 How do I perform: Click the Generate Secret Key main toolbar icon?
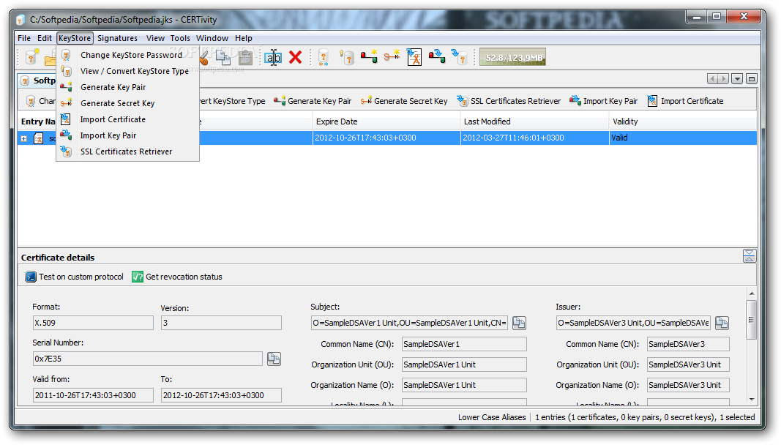392,56
